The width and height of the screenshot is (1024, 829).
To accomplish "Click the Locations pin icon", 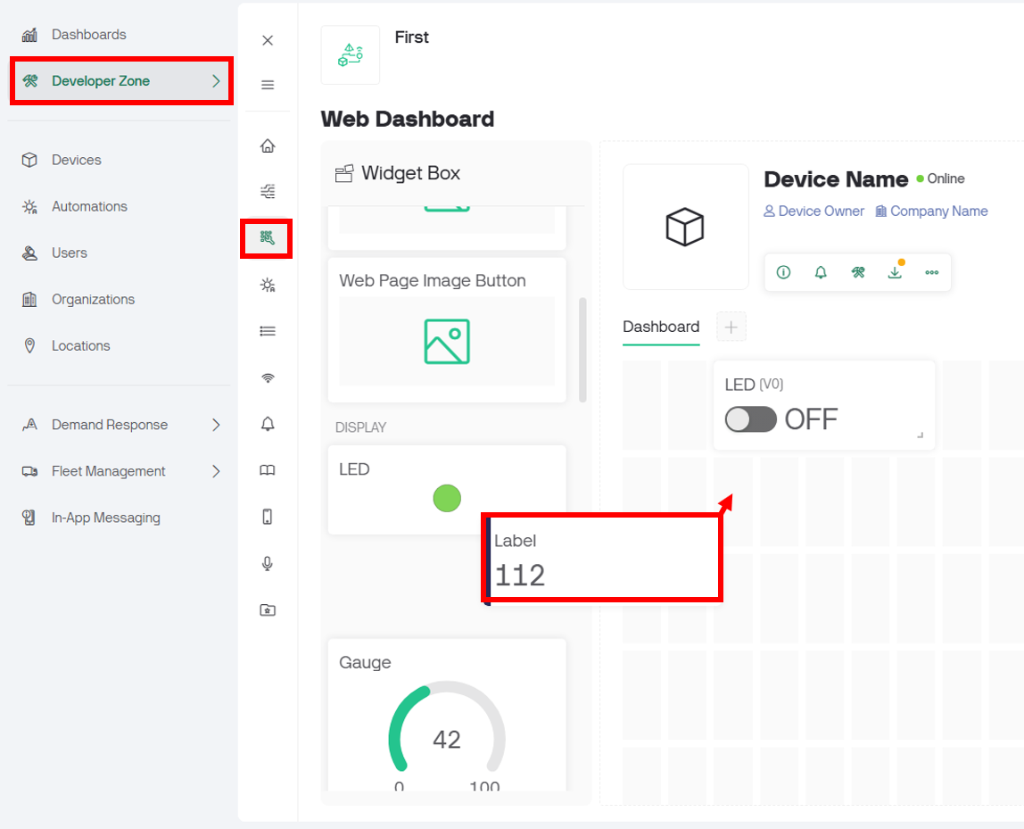I will 29,345.
